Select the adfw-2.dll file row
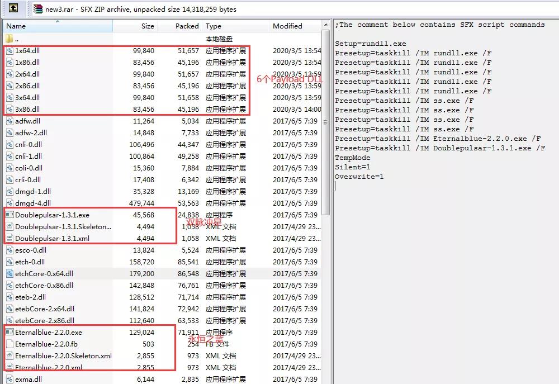The width and height of the screenshot is (559, 384). (28, 133)
